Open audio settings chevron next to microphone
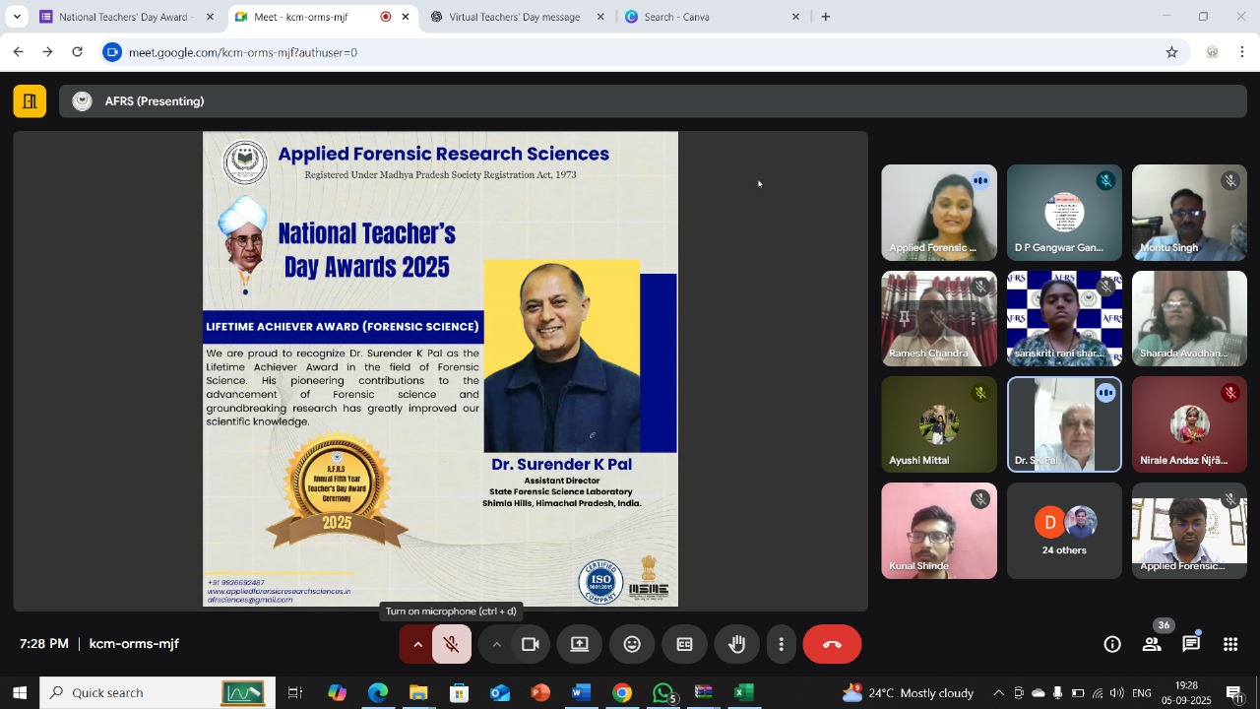This screenshot has width=1260, height=709. coord(417,645)
